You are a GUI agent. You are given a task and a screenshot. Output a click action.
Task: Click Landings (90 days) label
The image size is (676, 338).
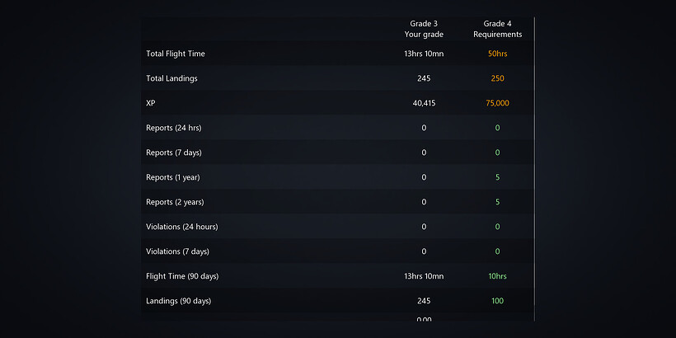178,301
